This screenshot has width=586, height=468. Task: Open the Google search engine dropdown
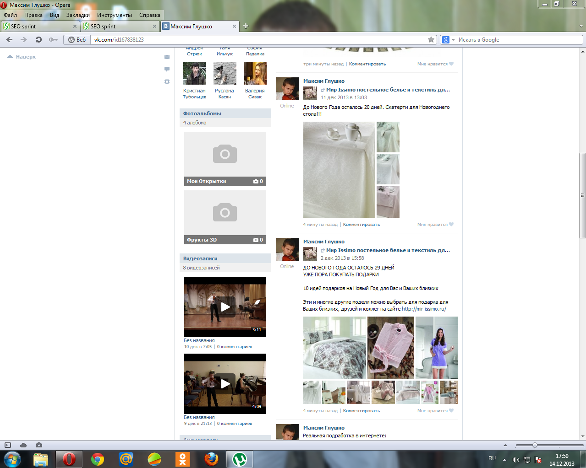pyautogui.click(x=448, y=40)
